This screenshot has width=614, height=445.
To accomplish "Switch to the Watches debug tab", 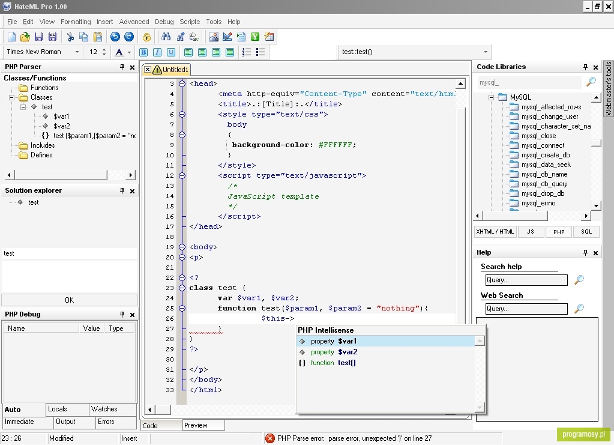I will [112, 409].
